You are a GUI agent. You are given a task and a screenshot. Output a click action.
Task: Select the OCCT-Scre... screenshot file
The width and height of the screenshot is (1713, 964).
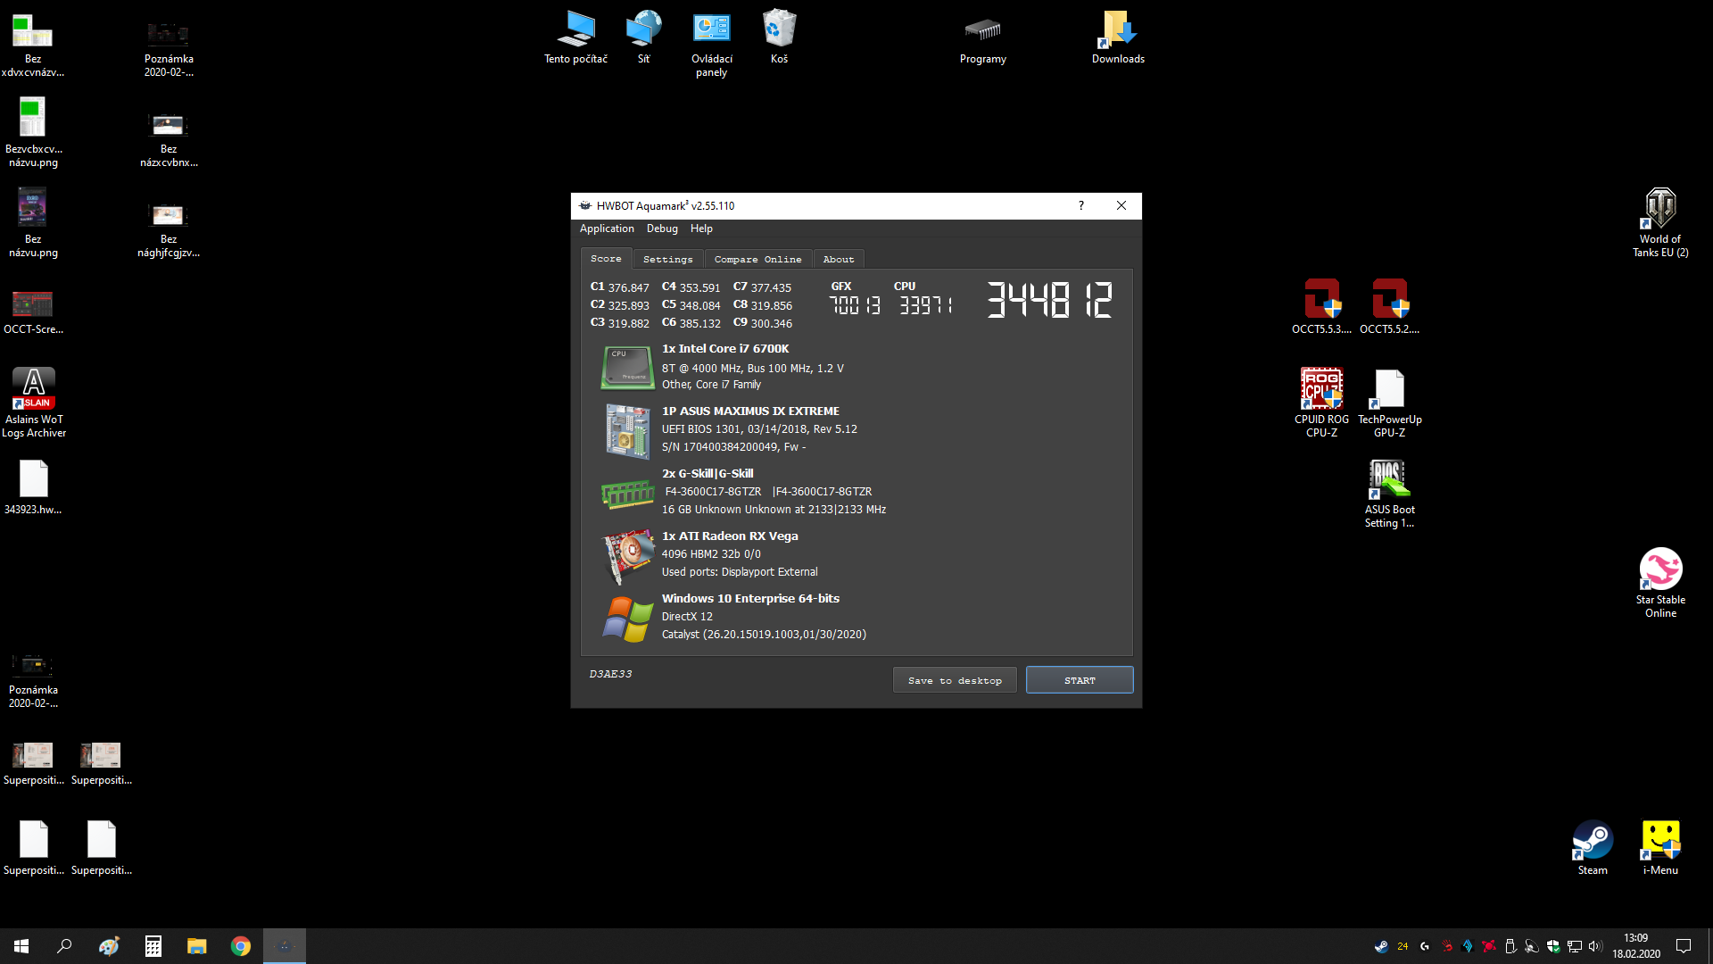[x=34, y=312]
